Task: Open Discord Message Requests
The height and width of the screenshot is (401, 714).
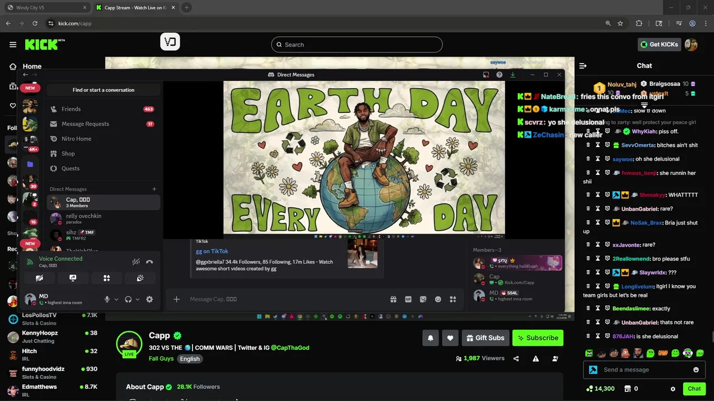Action: pyautogui.click(x=103, y=124)
